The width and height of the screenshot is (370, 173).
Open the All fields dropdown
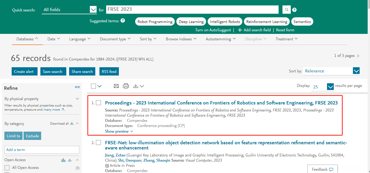(93, 10)
